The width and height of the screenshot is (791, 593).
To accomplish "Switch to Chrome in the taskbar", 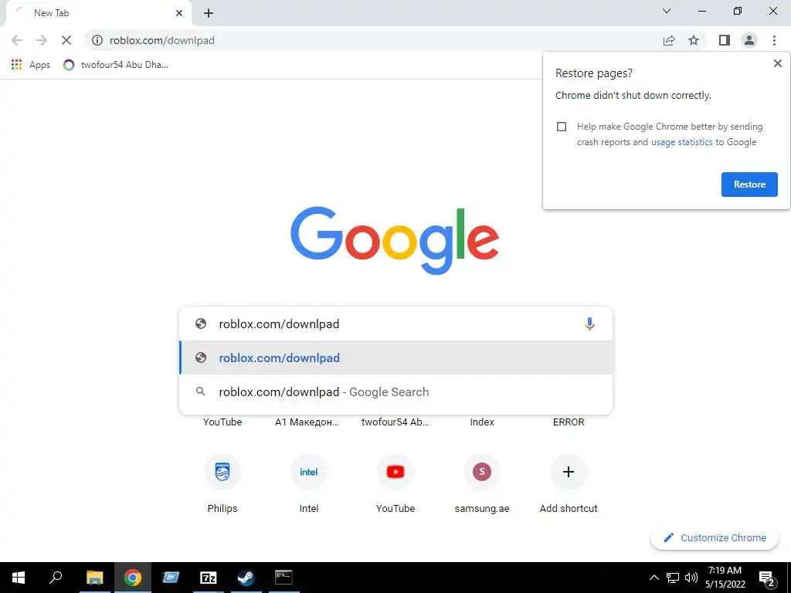I will click(133, 578).
